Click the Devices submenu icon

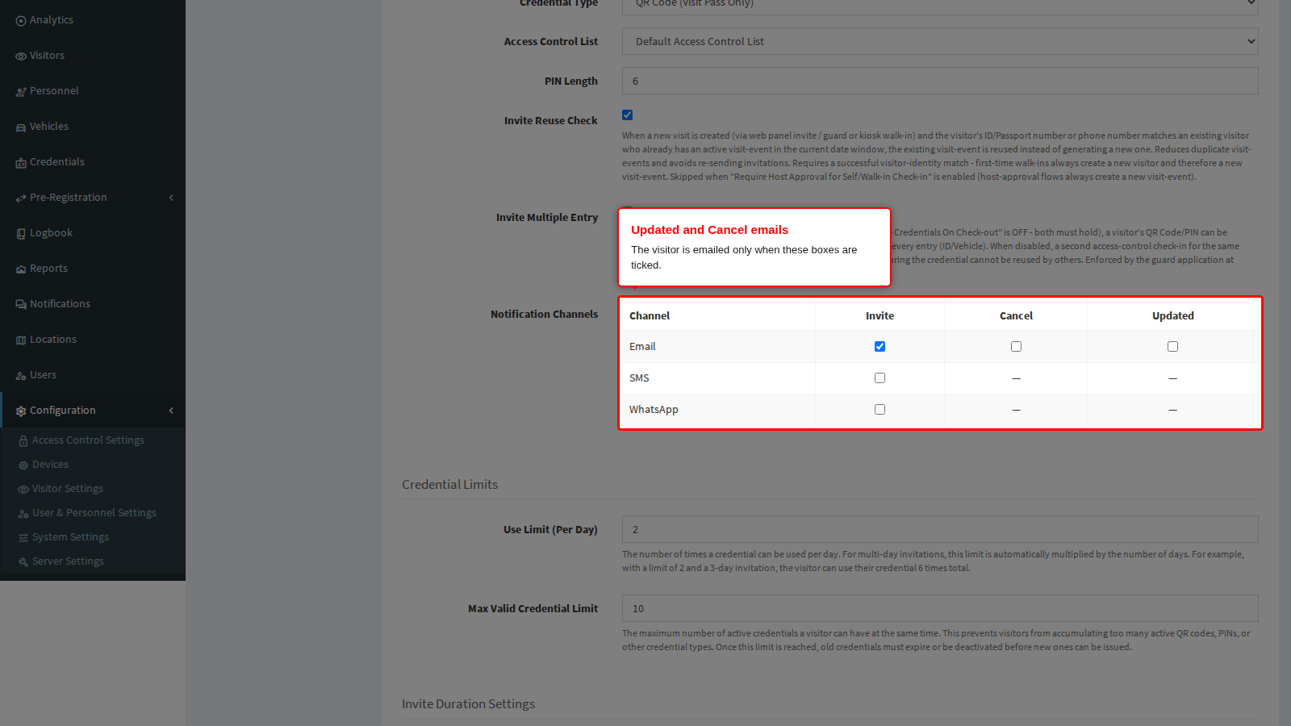pyautogui.click(x=23, y=465)
